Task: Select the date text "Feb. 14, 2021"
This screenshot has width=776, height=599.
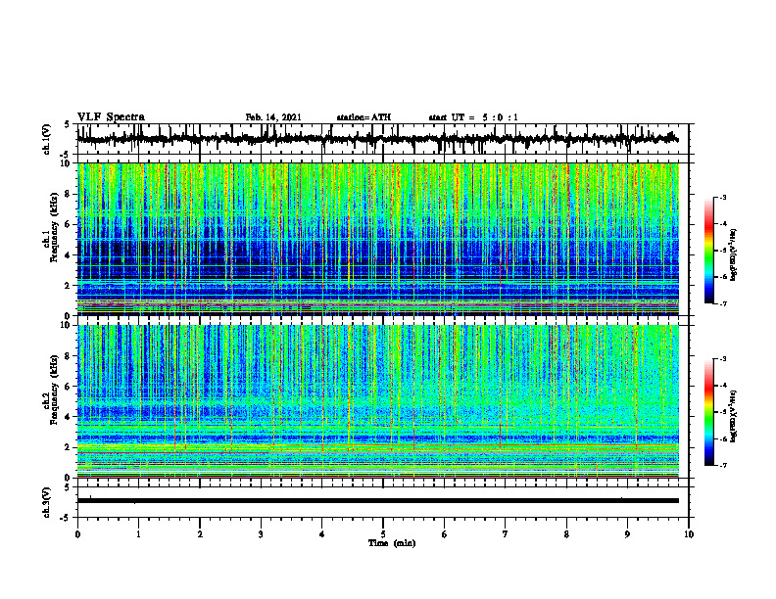Action: click(x=273, y=117)
